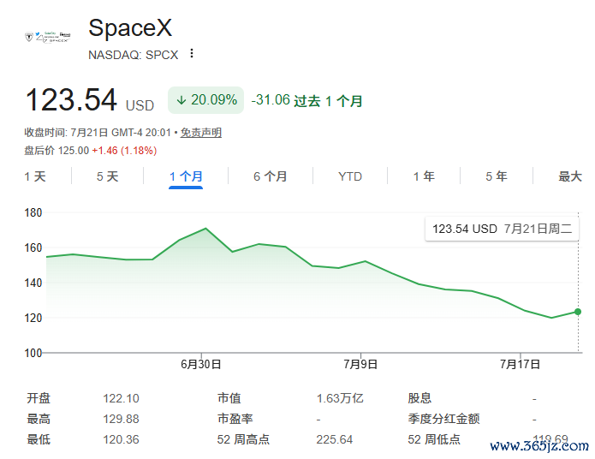Image resolution: width=595 pixels, height=459 pixels.
Task: Click the 123.54 USD price tooltip
Action: coord(502,229)
